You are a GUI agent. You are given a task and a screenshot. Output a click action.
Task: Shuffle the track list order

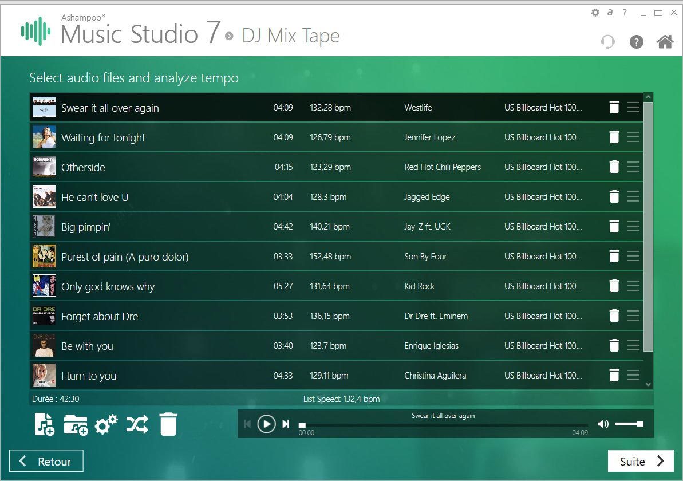click(x=137, y=424)
